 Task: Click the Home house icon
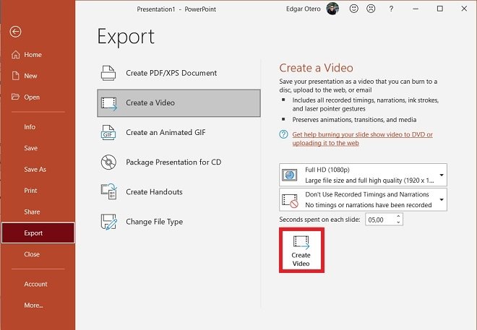pos(15,54)
